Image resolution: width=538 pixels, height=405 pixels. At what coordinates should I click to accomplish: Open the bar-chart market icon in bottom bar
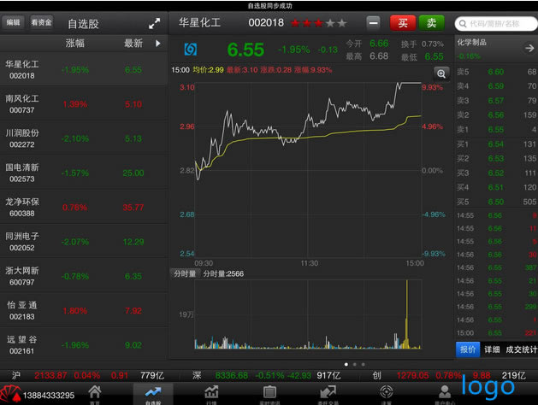point(211,393)
